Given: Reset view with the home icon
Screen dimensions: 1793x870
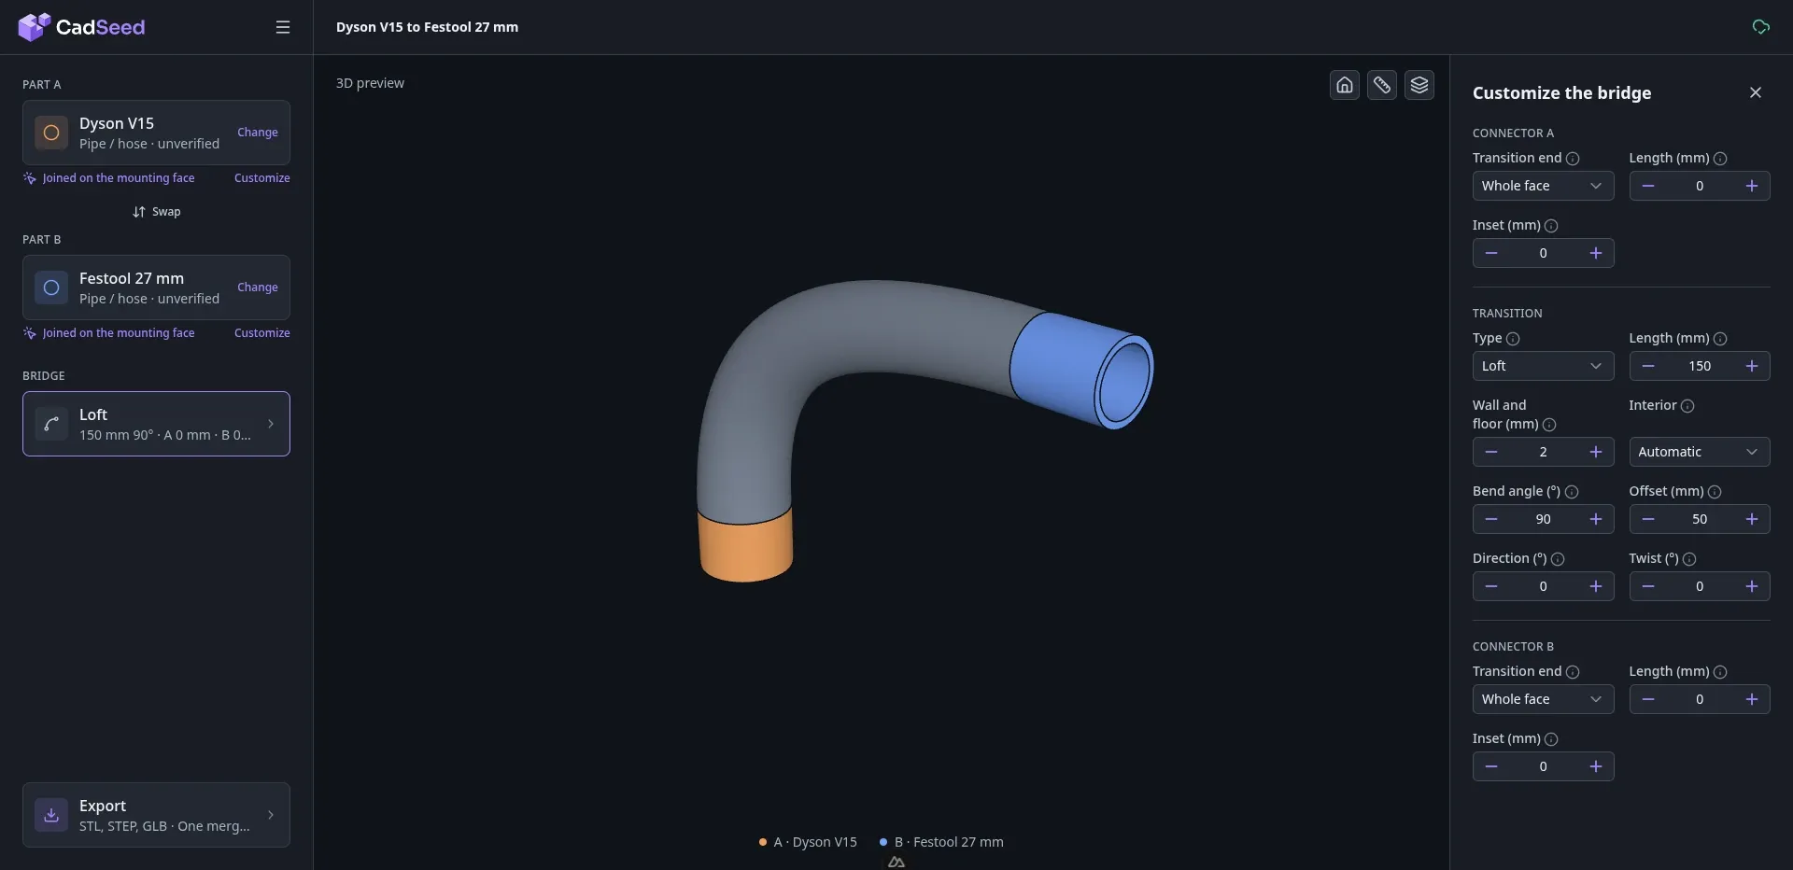Looking at the screenshot, I should coord(1345,85).
